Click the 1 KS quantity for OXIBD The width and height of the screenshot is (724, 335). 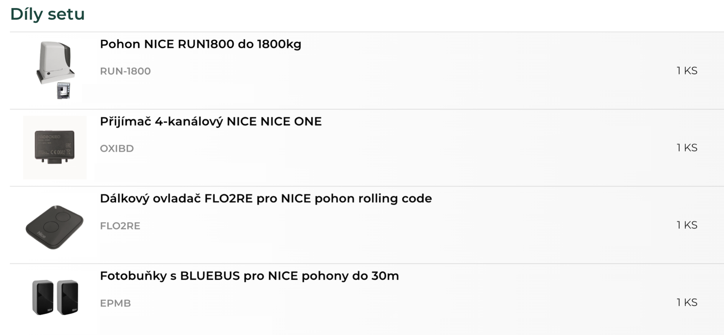[687, 148]
